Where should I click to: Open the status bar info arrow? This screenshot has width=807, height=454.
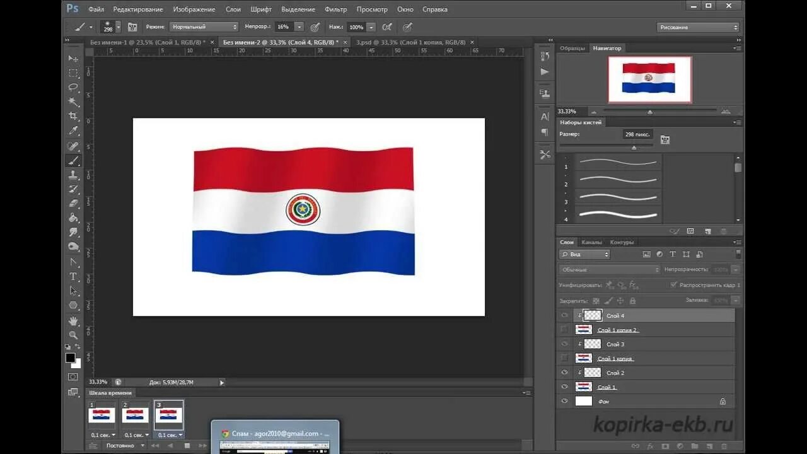point(221,382)
